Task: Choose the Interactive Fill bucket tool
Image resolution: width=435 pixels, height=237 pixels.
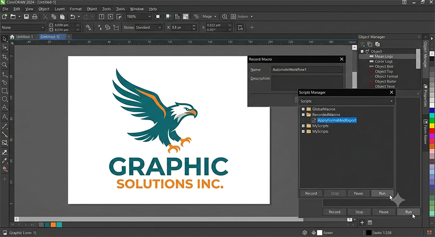Action: click(5, 169)
